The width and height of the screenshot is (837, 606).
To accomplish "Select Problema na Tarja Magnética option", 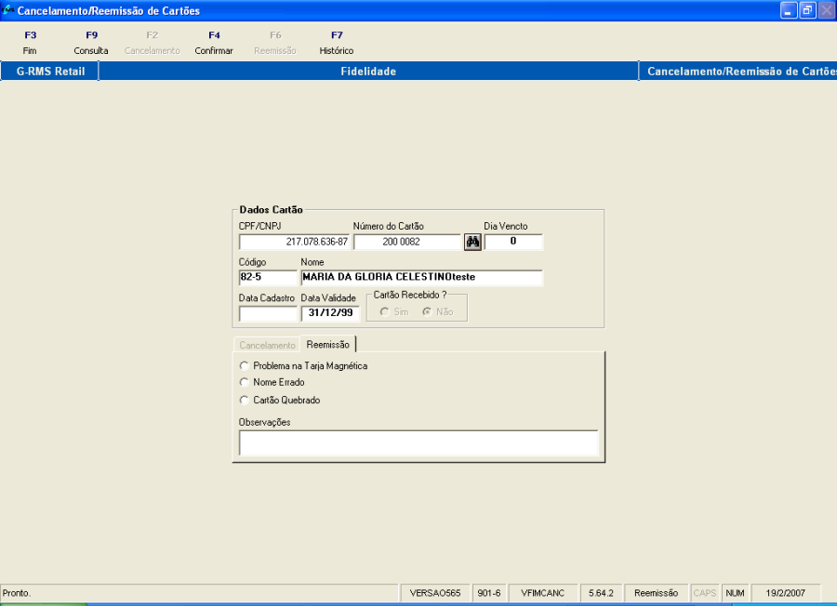I will [304, 366].
